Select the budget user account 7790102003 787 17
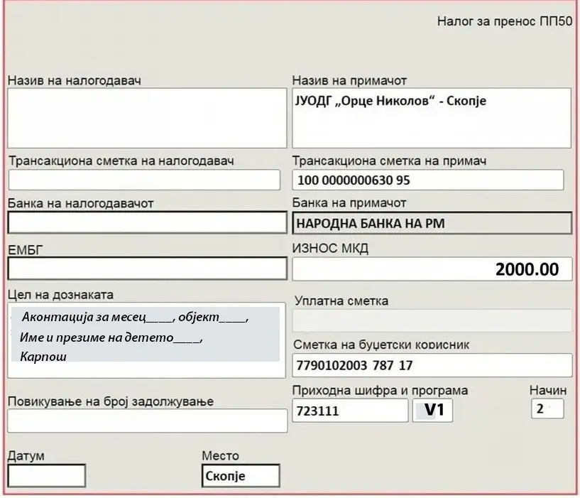The height and width of the screenshot is (498, 580). (432, 365)
